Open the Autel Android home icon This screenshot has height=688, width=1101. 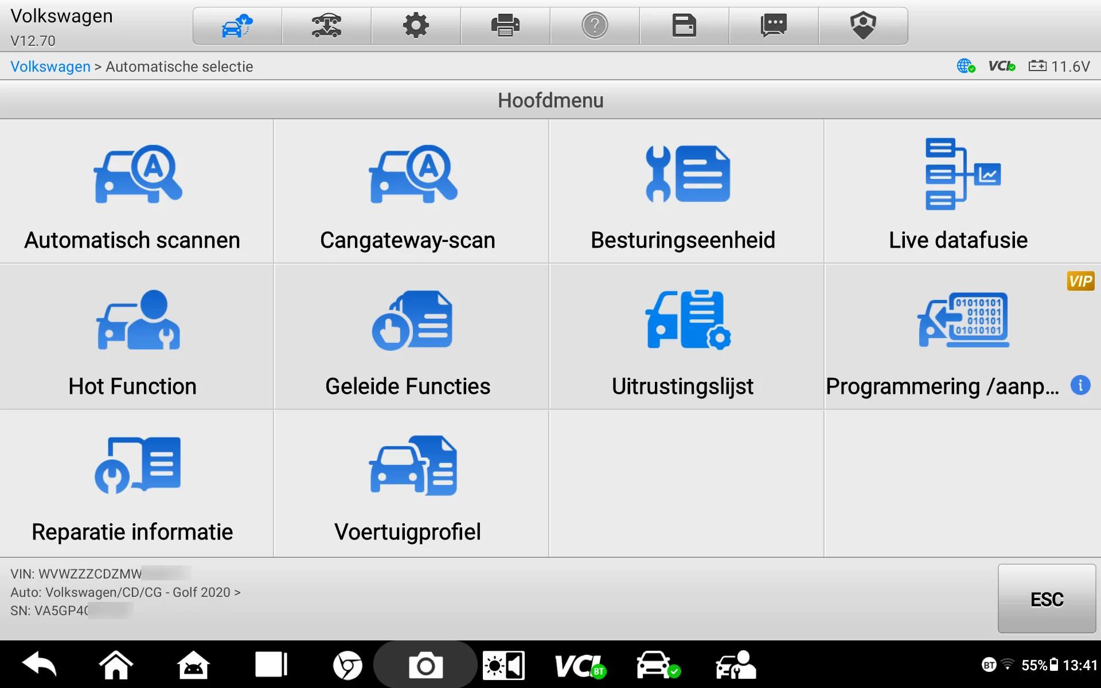tap(193, 665)
